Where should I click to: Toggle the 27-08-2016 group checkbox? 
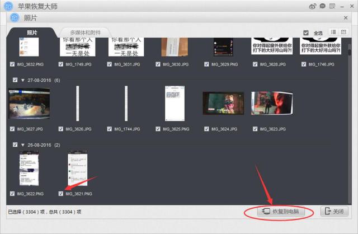[x=15, y=80]
